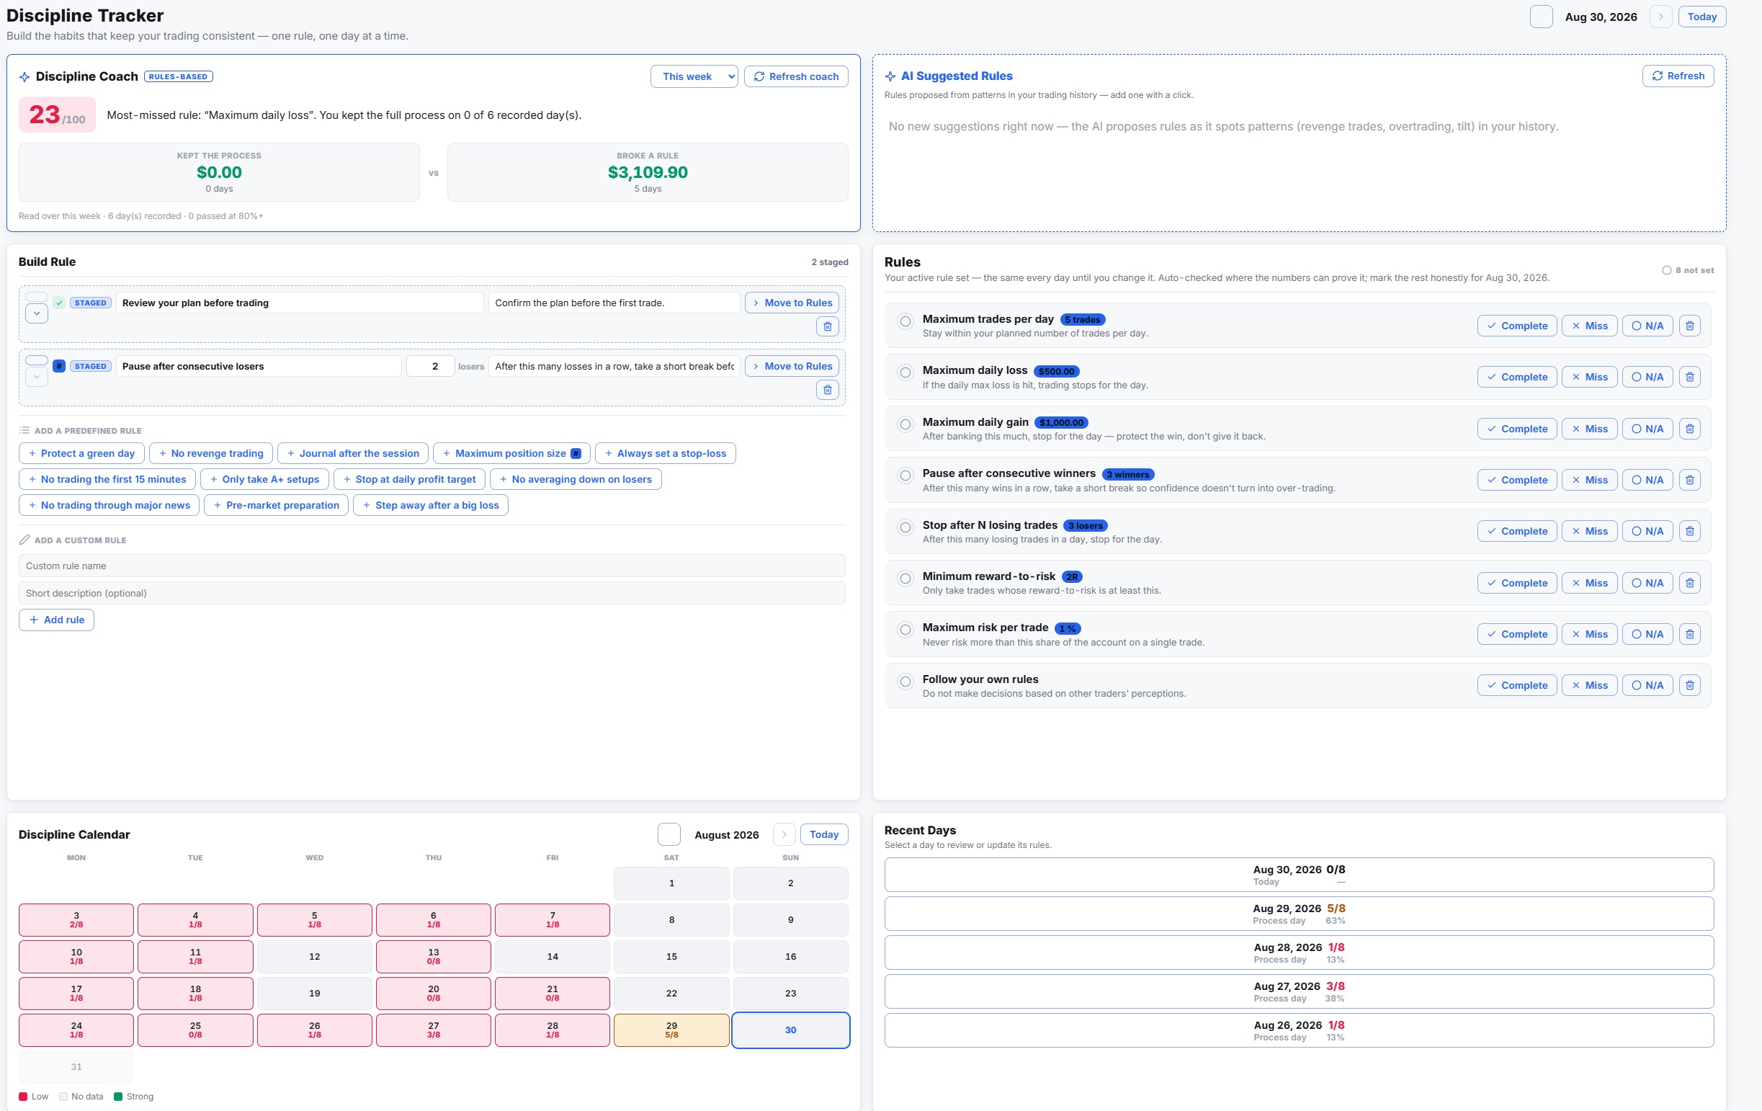Delete the staged Review your plan rule
1762x1111 pixels.
(827, 326)
